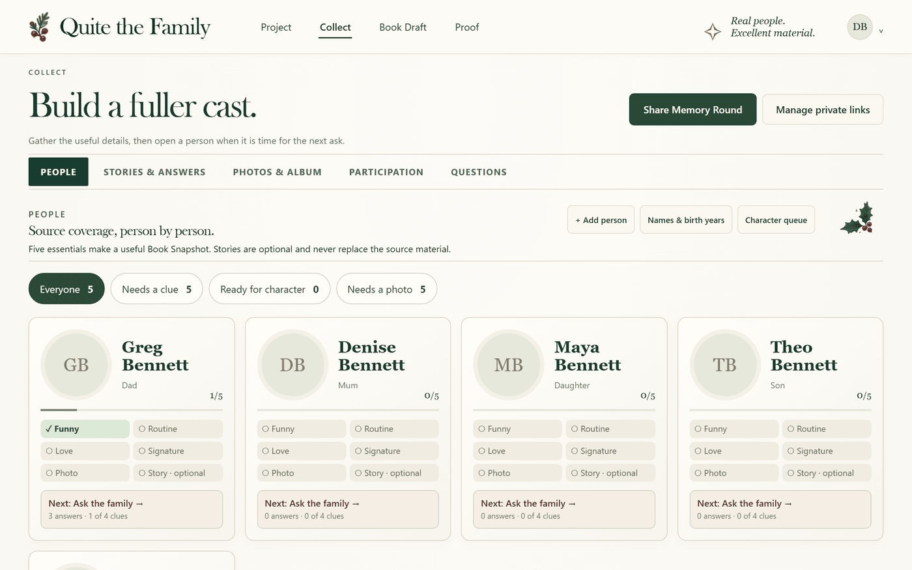Click Maya Bennett's 0/5 progress bar
The image size is (912, 570).
564,410
